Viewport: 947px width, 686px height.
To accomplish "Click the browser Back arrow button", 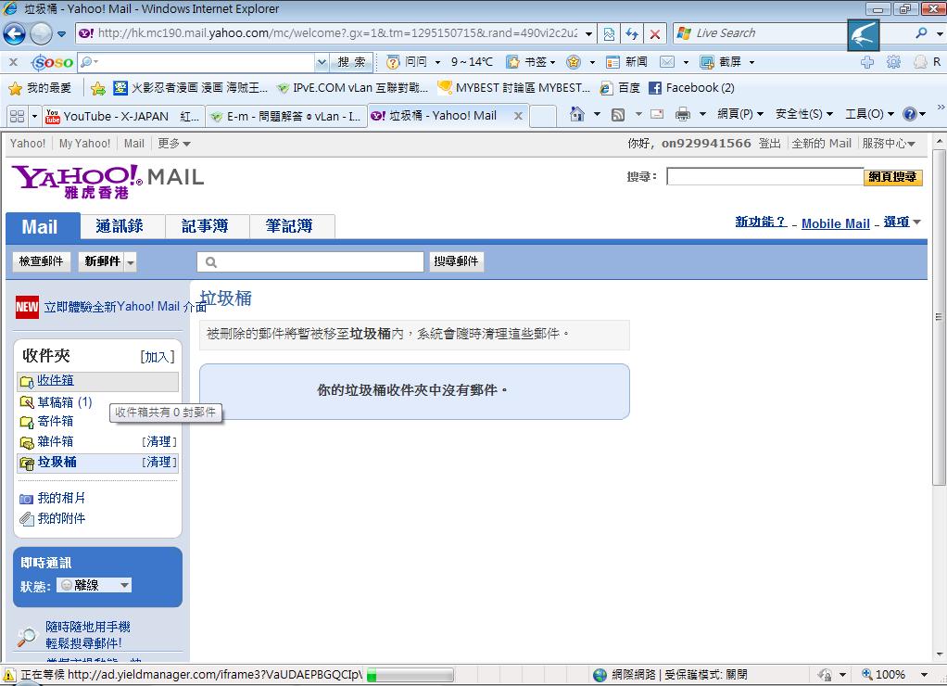I will pyautogui.click(x=15, y=33).
